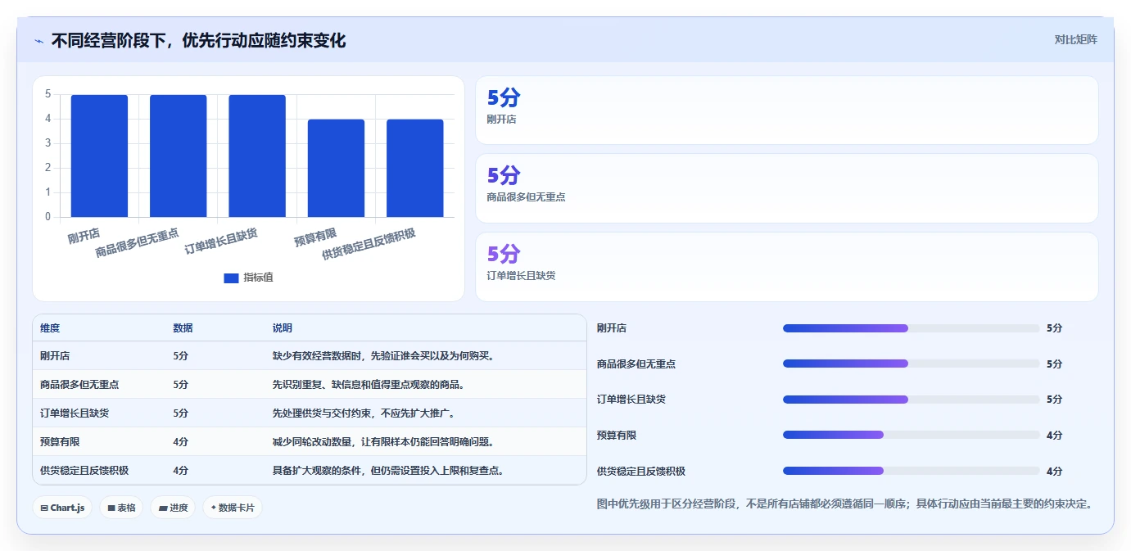This screenshot has height=551, width=1131.
Task: Click the 供货稳定且反馈积极 bar in the chart
Action: pos(415,168)
